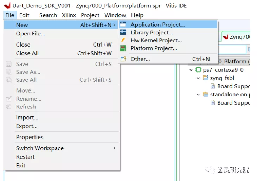Click the standalone domain folder icon

pos(205,94)
